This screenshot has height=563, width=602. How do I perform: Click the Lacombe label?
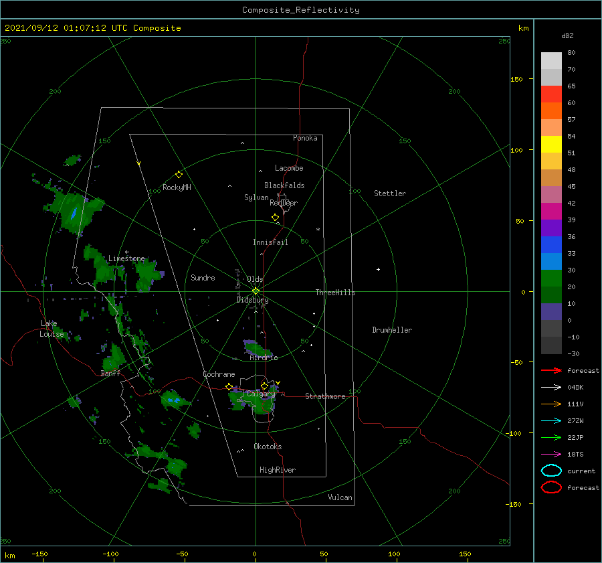[x=289, y=168]
